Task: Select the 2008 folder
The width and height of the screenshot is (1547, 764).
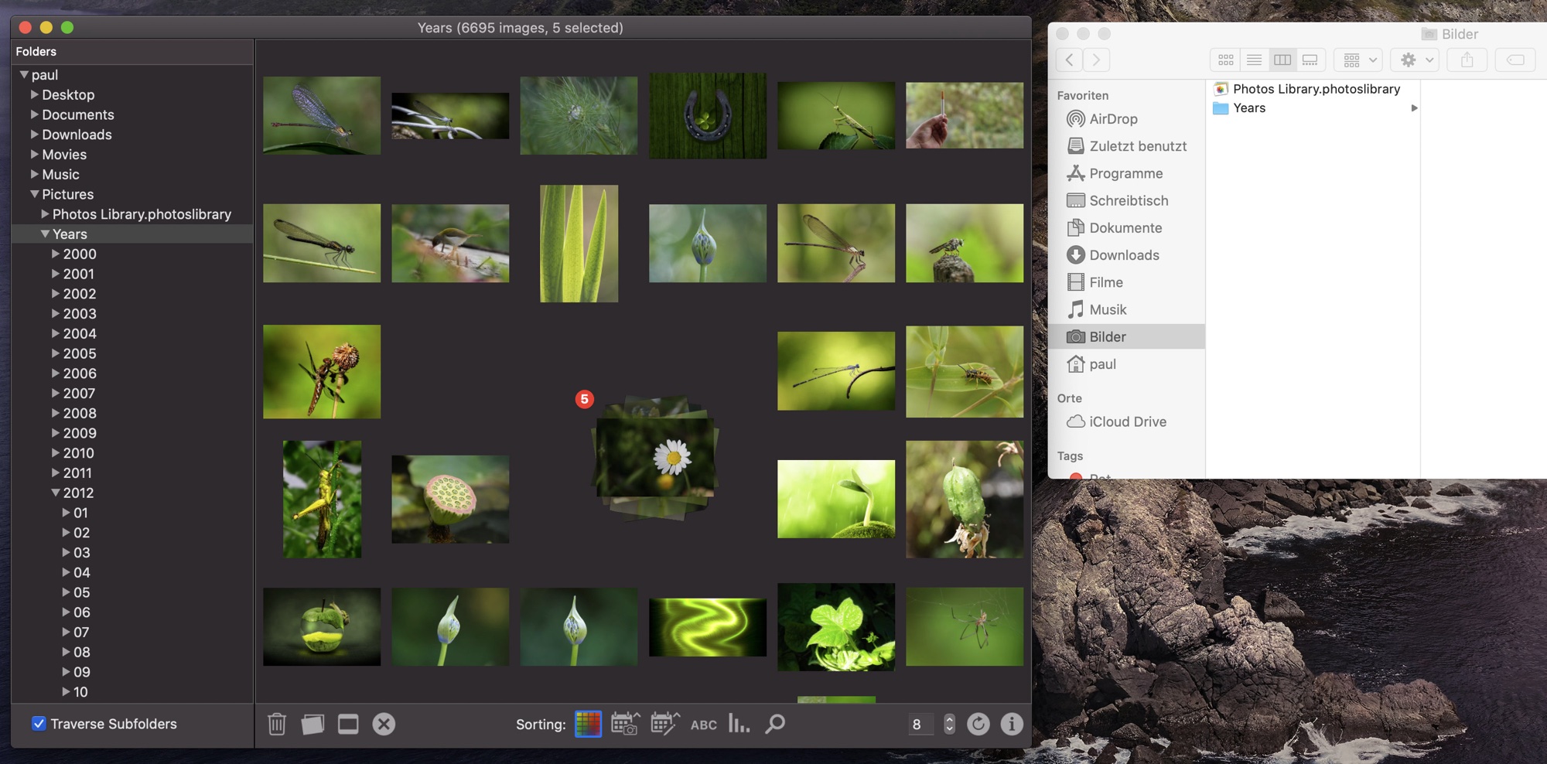Action: tap(80, 413)
